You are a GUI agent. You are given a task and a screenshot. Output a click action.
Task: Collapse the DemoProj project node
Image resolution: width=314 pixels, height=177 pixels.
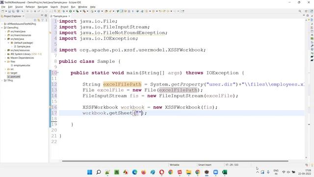(2, 28)
